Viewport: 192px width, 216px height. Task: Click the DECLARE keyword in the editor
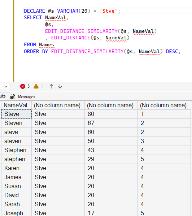tap(34, 11)
